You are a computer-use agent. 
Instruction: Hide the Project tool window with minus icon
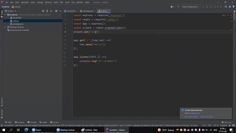[60, 11]
